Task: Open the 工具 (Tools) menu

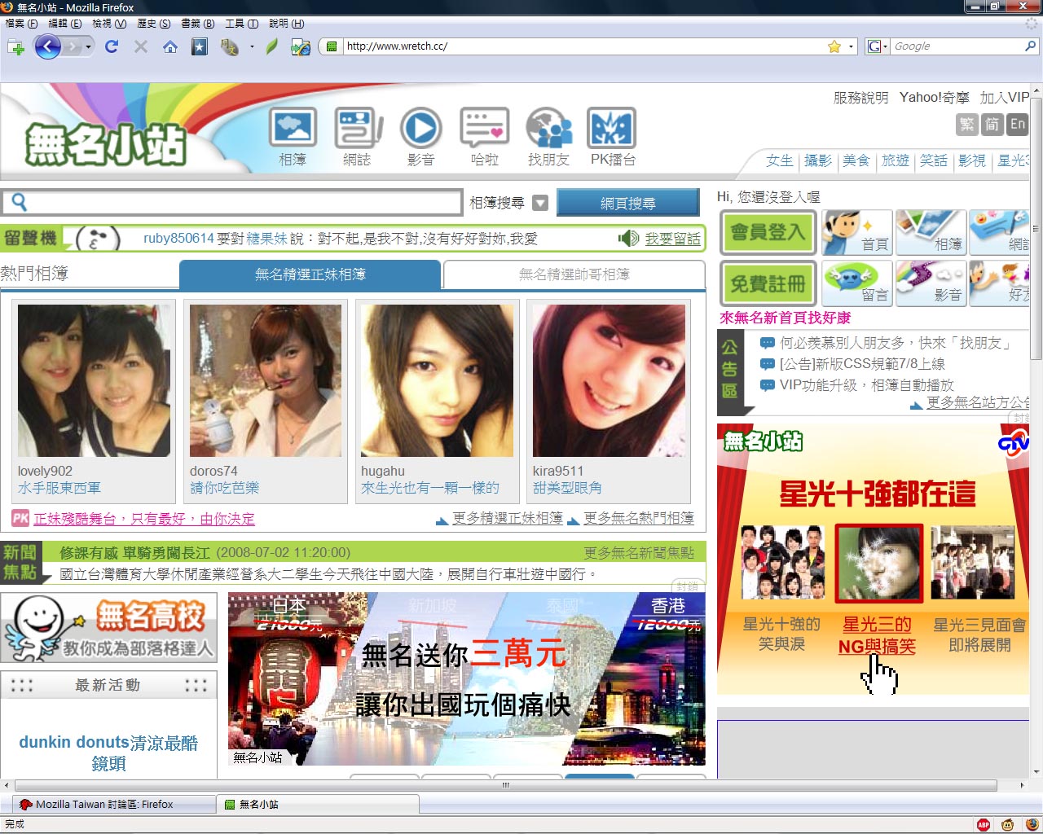Action: [x=241, y=24]
